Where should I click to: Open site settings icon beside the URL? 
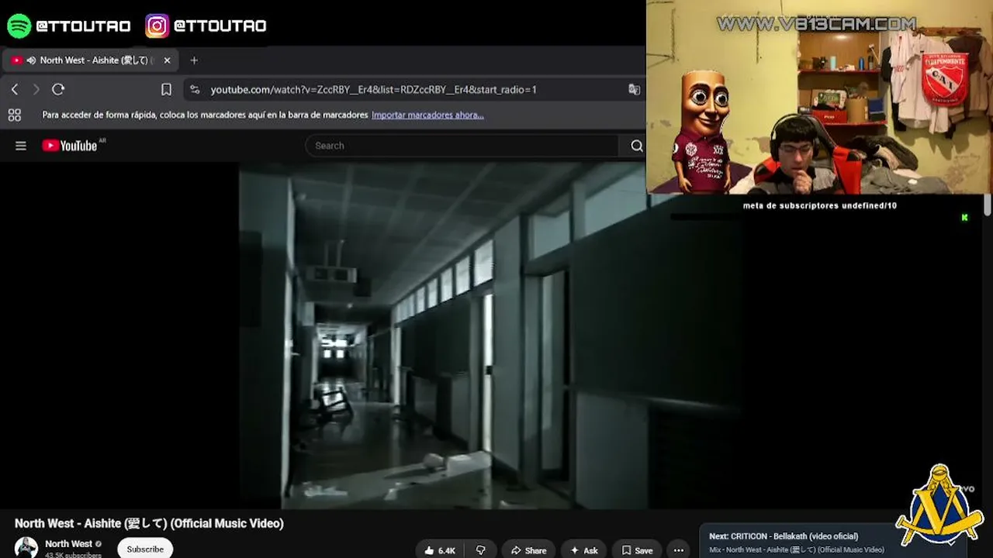point(195,89)
